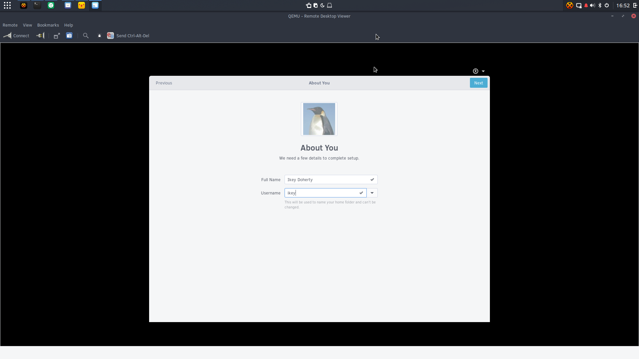639x359 pixels.
Task: Click the clipboard panel icon
Action: pos(316,5)
